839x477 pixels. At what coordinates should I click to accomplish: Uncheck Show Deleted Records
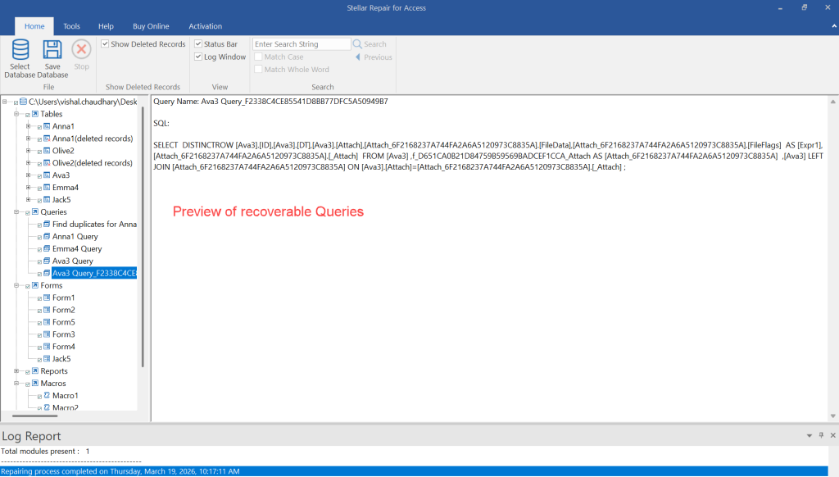pos(105,43)
